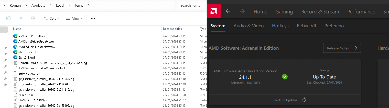This screenshot has height=108, width=389.
Task: Open the Performance tab in AMD Software
Action: click(361, 11)
